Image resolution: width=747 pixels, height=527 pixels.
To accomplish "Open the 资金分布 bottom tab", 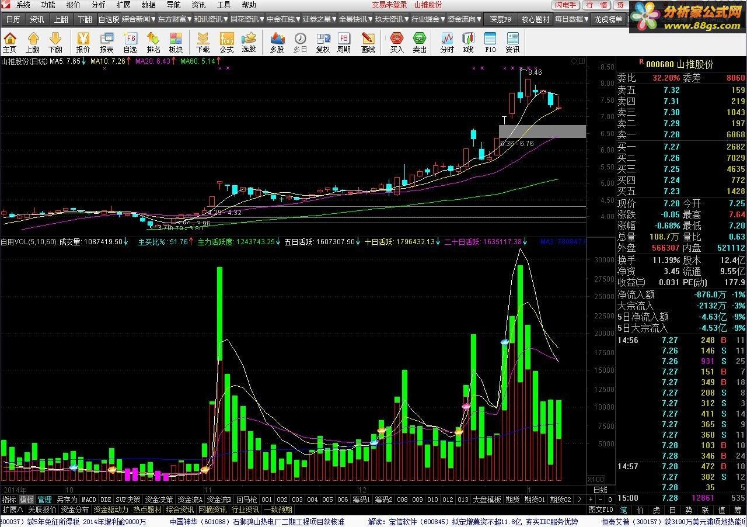I will (x=75, y=509).
